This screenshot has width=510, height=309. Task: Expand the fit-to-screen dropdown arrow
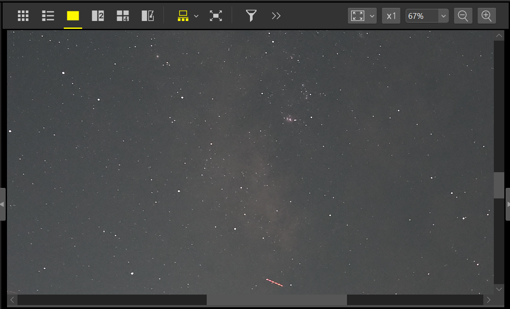click(x=372, y=16)
